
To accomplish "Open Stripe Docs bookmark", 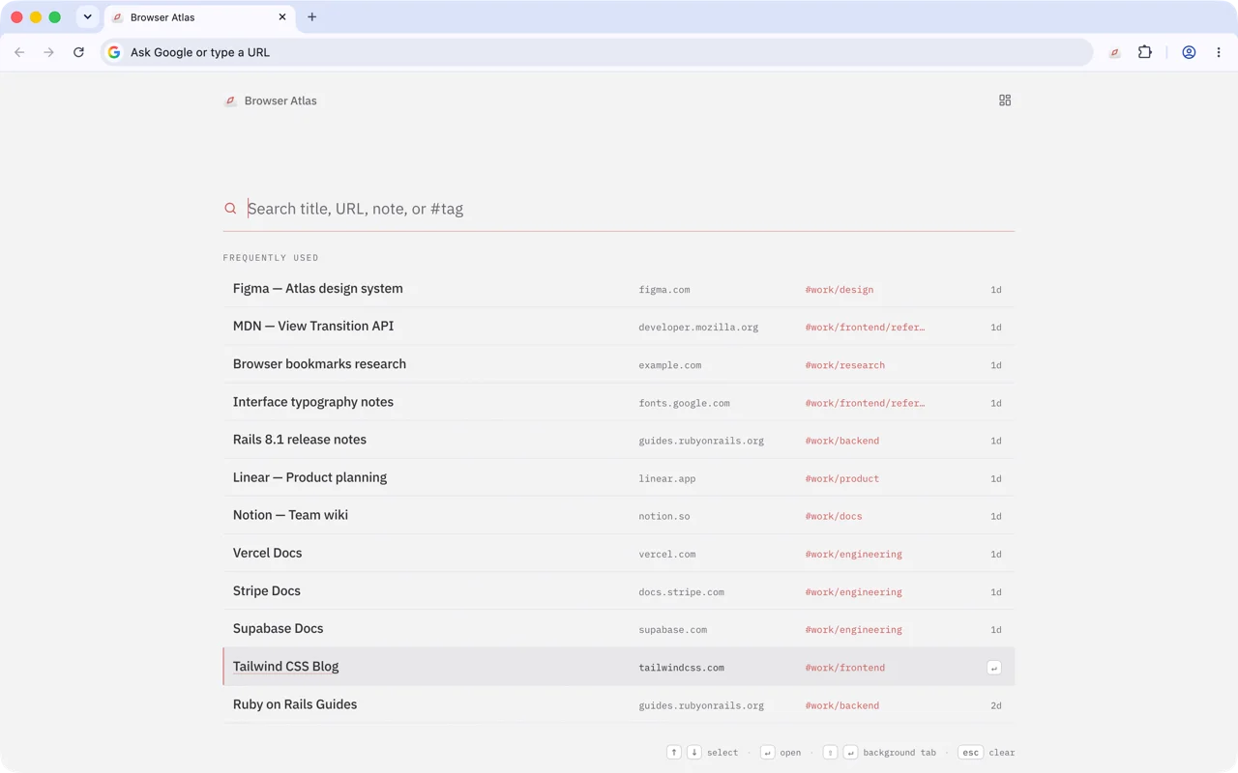I will (x=619, y=590).
